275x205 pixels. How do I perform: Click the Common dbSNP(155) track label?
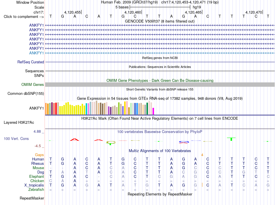click(x=25, y=94)
